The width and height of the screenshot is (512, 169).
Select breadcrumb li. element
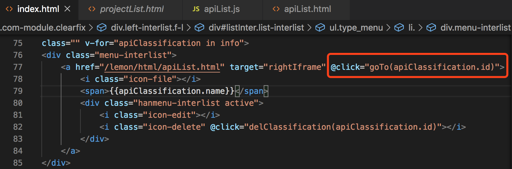tap(412, 28)
